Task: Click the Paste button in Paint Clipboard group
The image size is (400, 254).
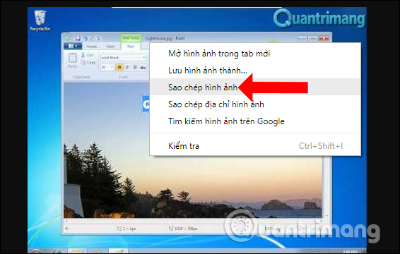Action: [73, 61]
